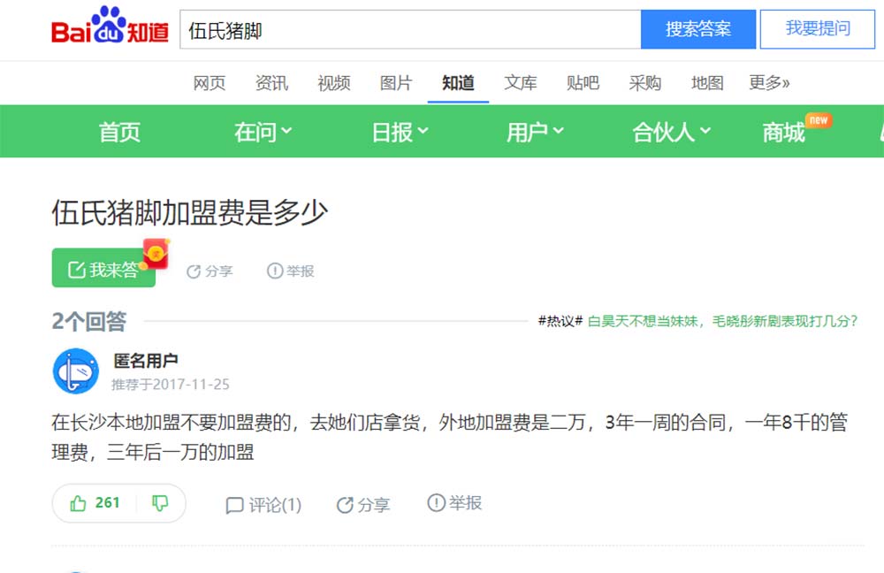This screenshot has width=884, height=573.
Task: Expand the 日报 dropdown menu
Action: pos(400,132)
